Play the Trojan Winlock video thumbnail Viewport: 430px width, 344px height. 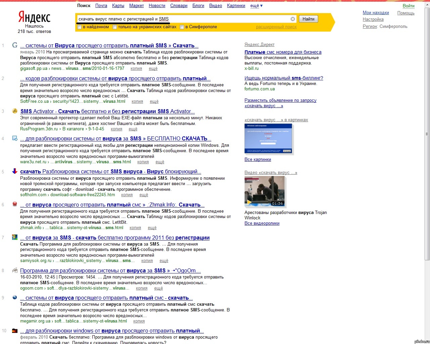click(x=264, y=191)
